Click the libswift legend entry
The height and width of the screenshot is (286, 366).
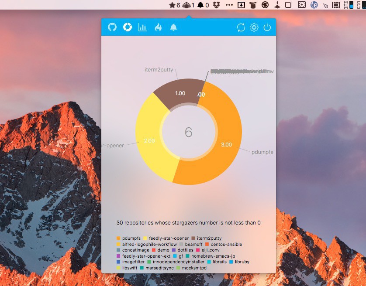coord(127,268)
